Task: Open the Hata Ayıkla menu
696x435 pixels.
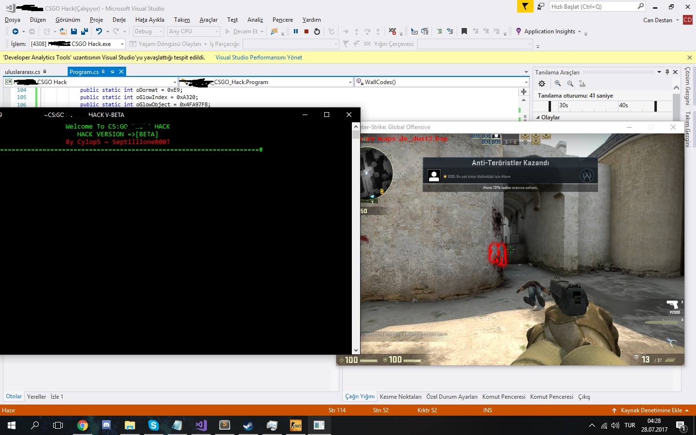Action: tap(150, 20)
